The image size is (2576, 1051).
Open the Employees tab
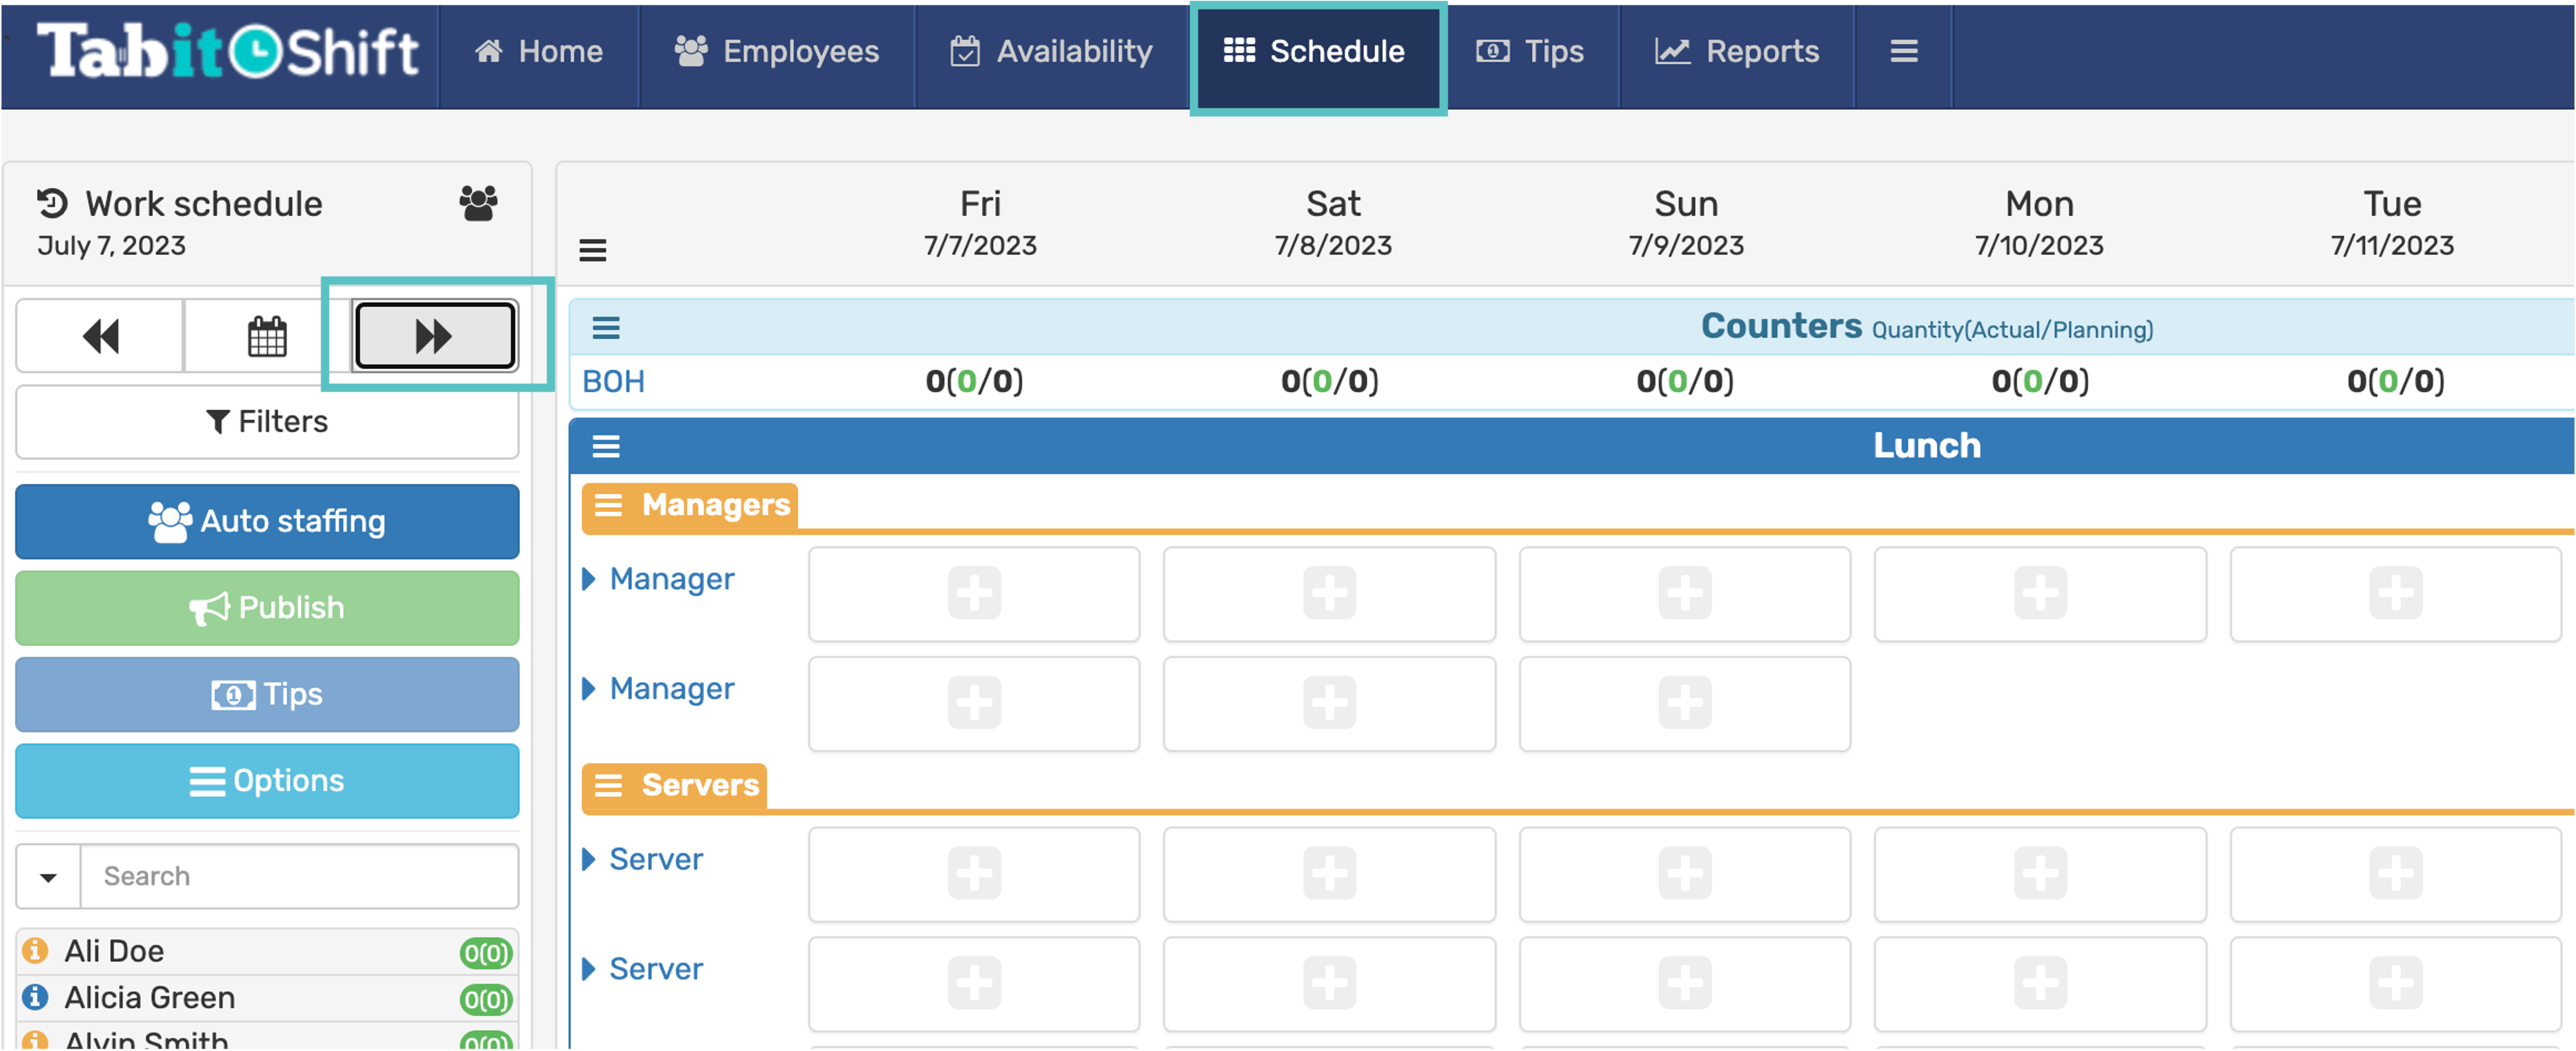click(x=777, y=52)
